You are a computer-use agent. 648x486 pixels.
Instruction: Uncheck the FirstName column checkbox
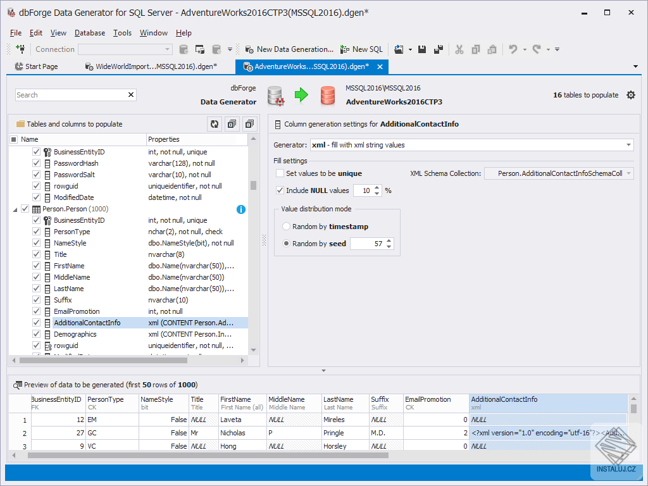coord(36,266)
